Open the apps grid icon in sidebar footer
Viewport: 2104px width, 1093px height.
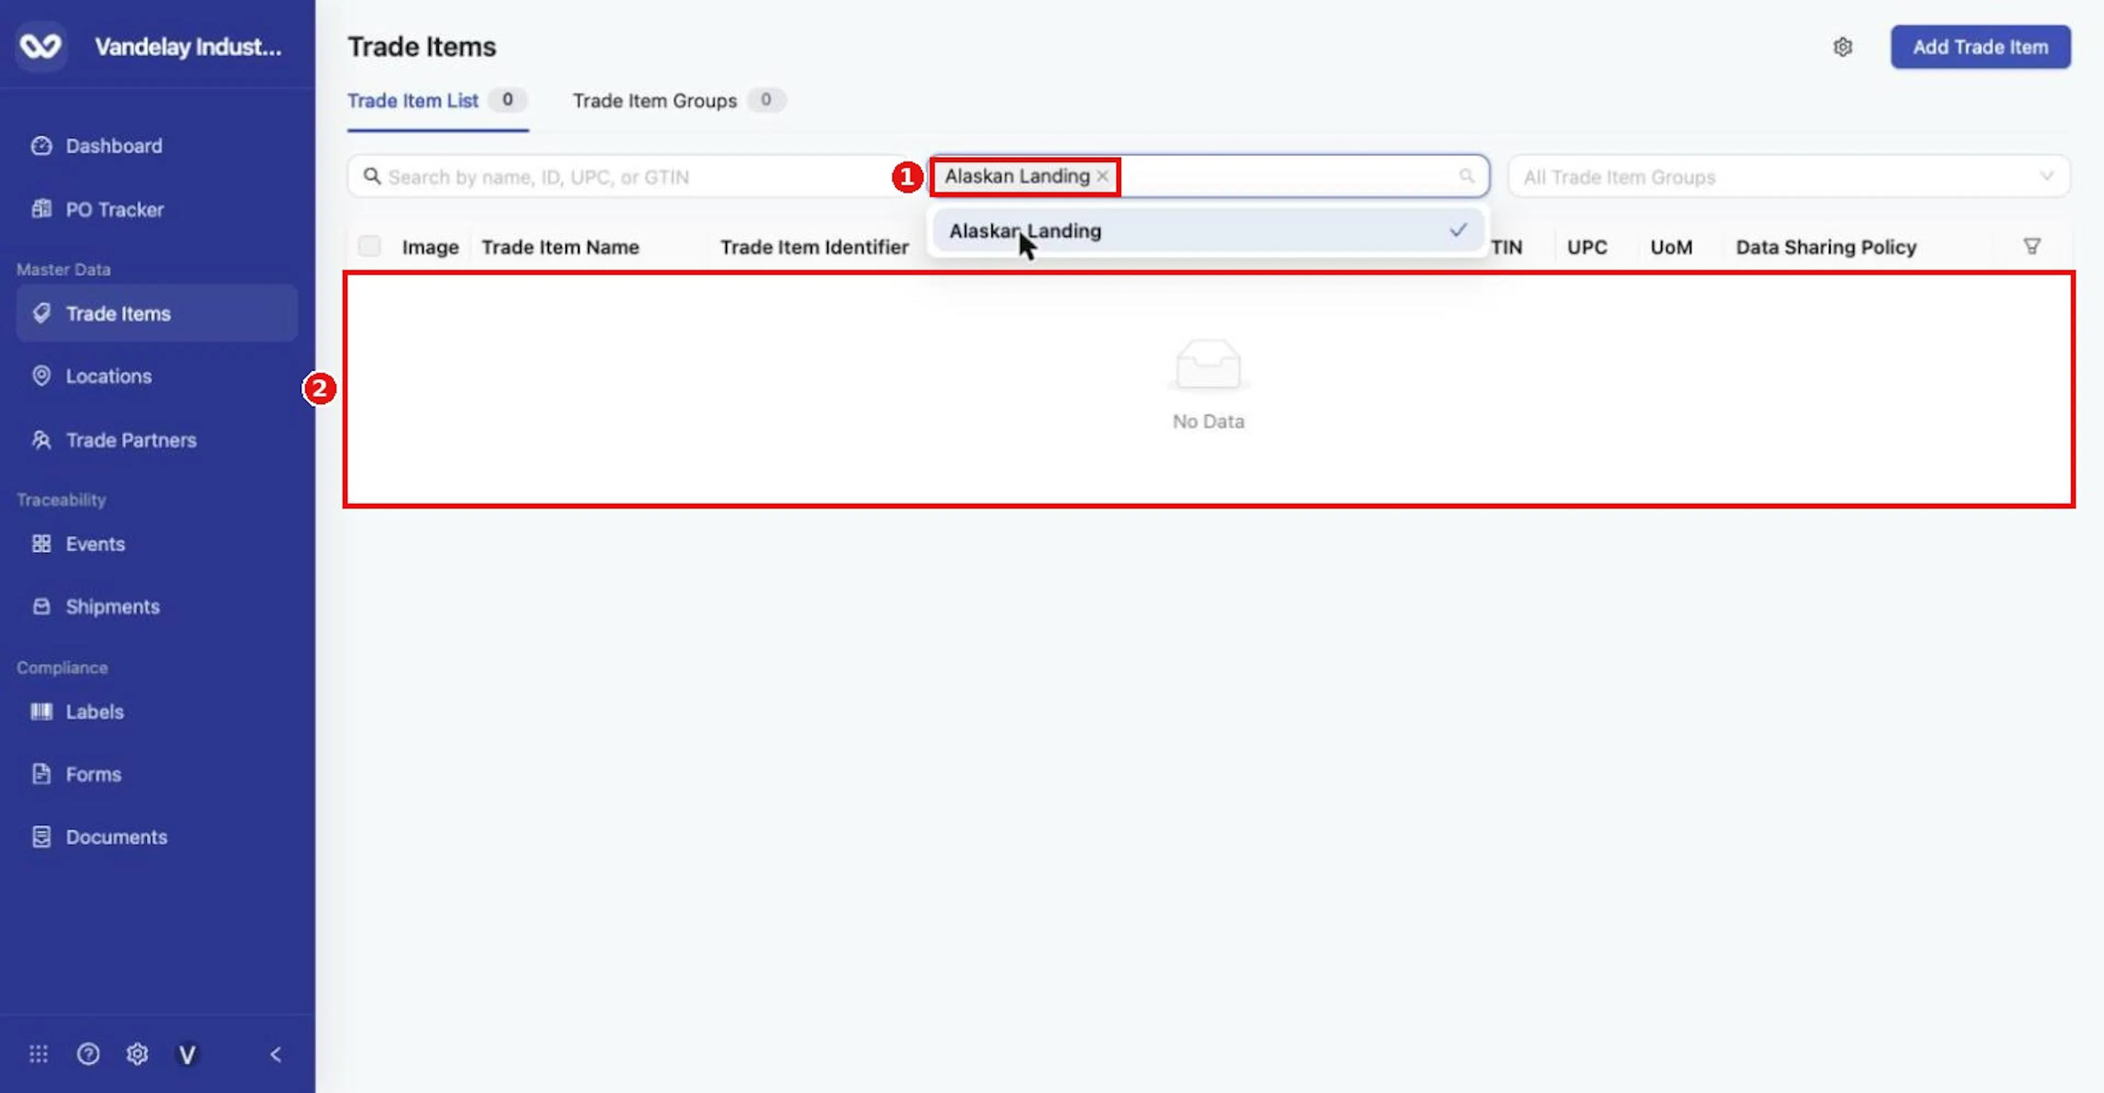[38, 1055]
